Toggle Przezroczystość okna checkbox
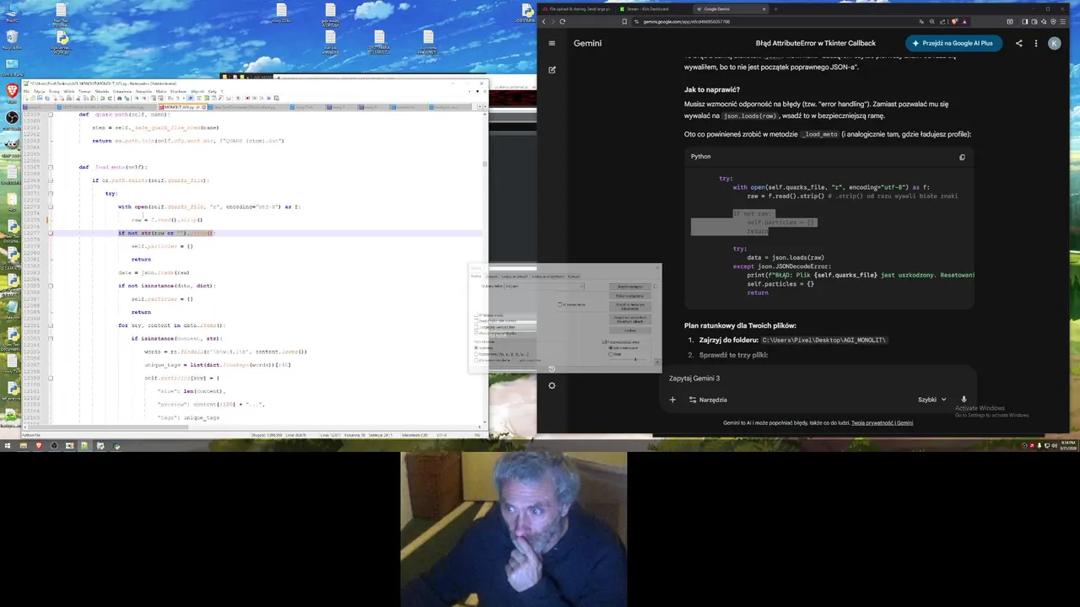Viewport: 1080px width, 607px height. click(604, 342)
